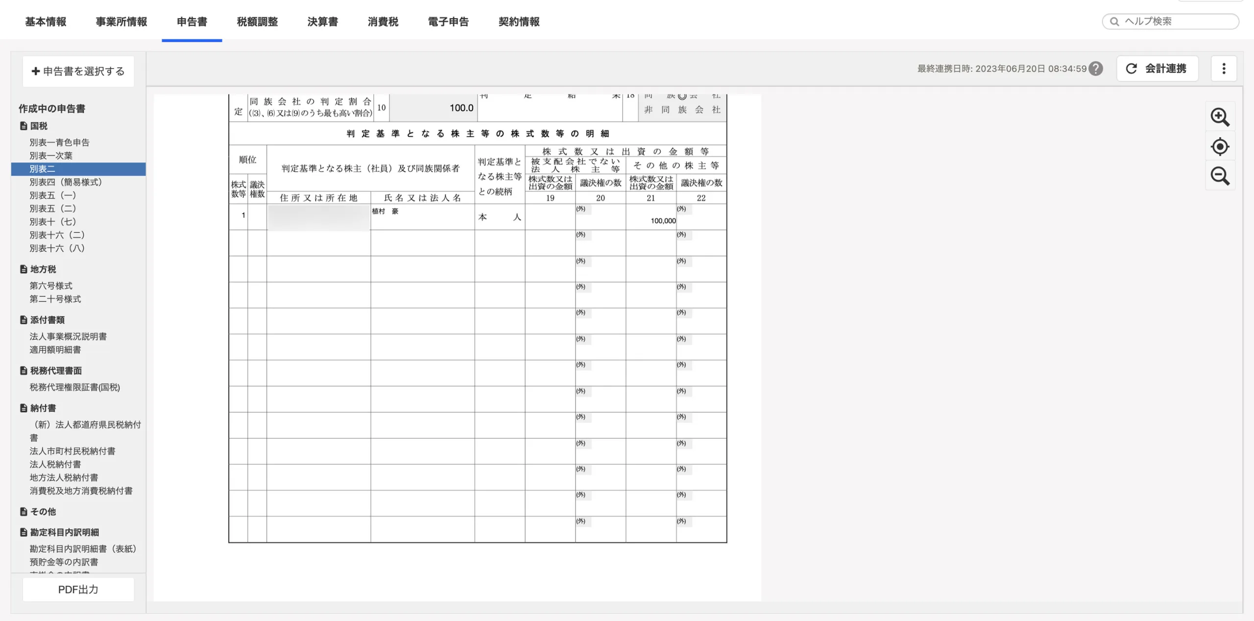Open （新）法人都道府県民税納付書

(85, 431)
